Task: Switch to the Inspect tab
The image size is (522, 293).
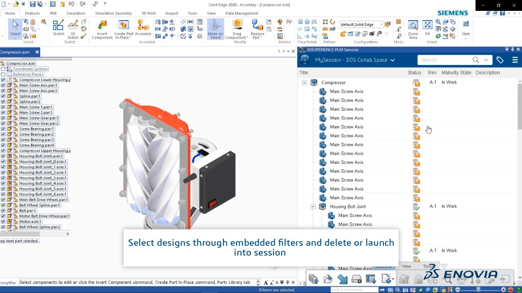Action: point(172,13)
